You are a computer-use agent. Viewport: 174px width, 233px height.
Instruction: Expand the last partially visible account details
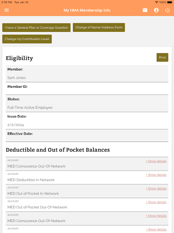click(x=156, y=229)
